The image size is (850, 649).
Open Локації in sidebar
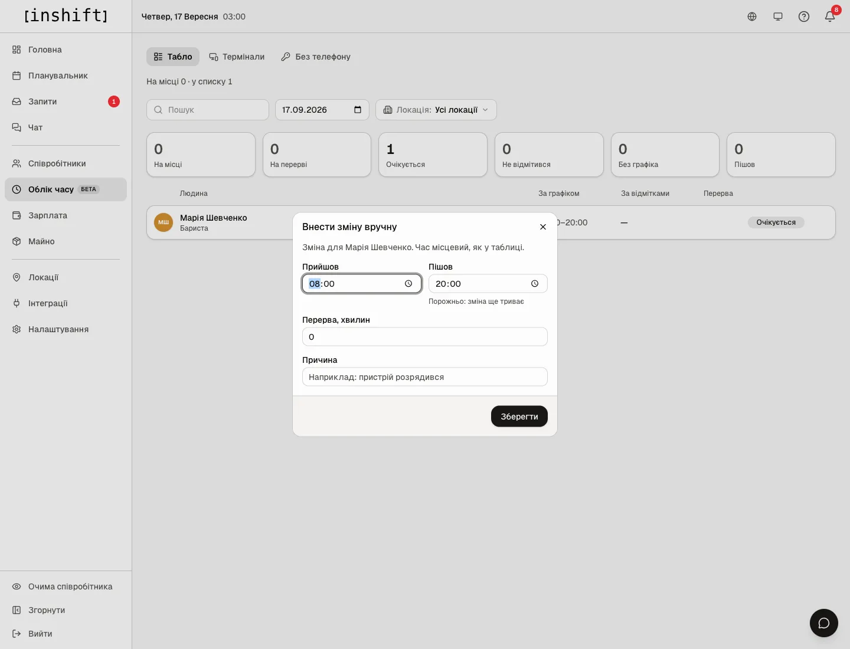pos(66,277)
